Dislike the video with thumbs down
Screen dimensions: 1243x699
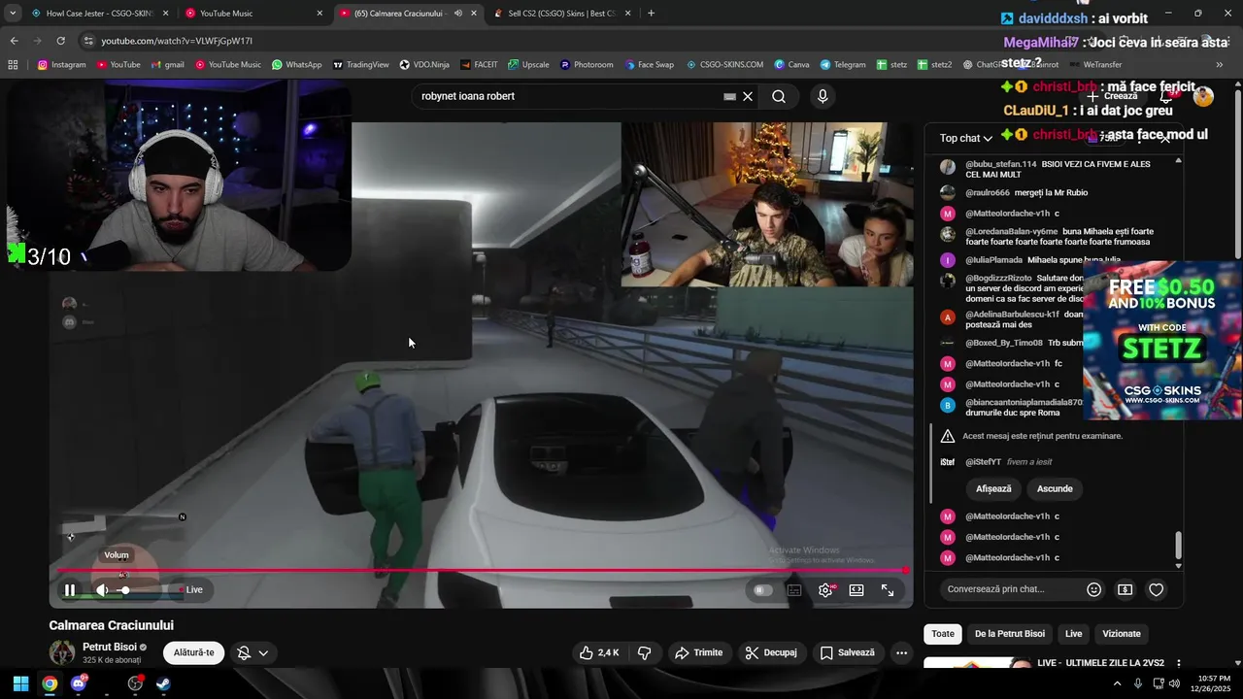(x=644, y=652)
